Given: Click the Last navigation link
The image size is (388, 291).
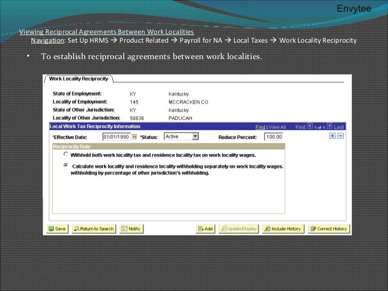Looking at the screenshot, I should point(339,127).
